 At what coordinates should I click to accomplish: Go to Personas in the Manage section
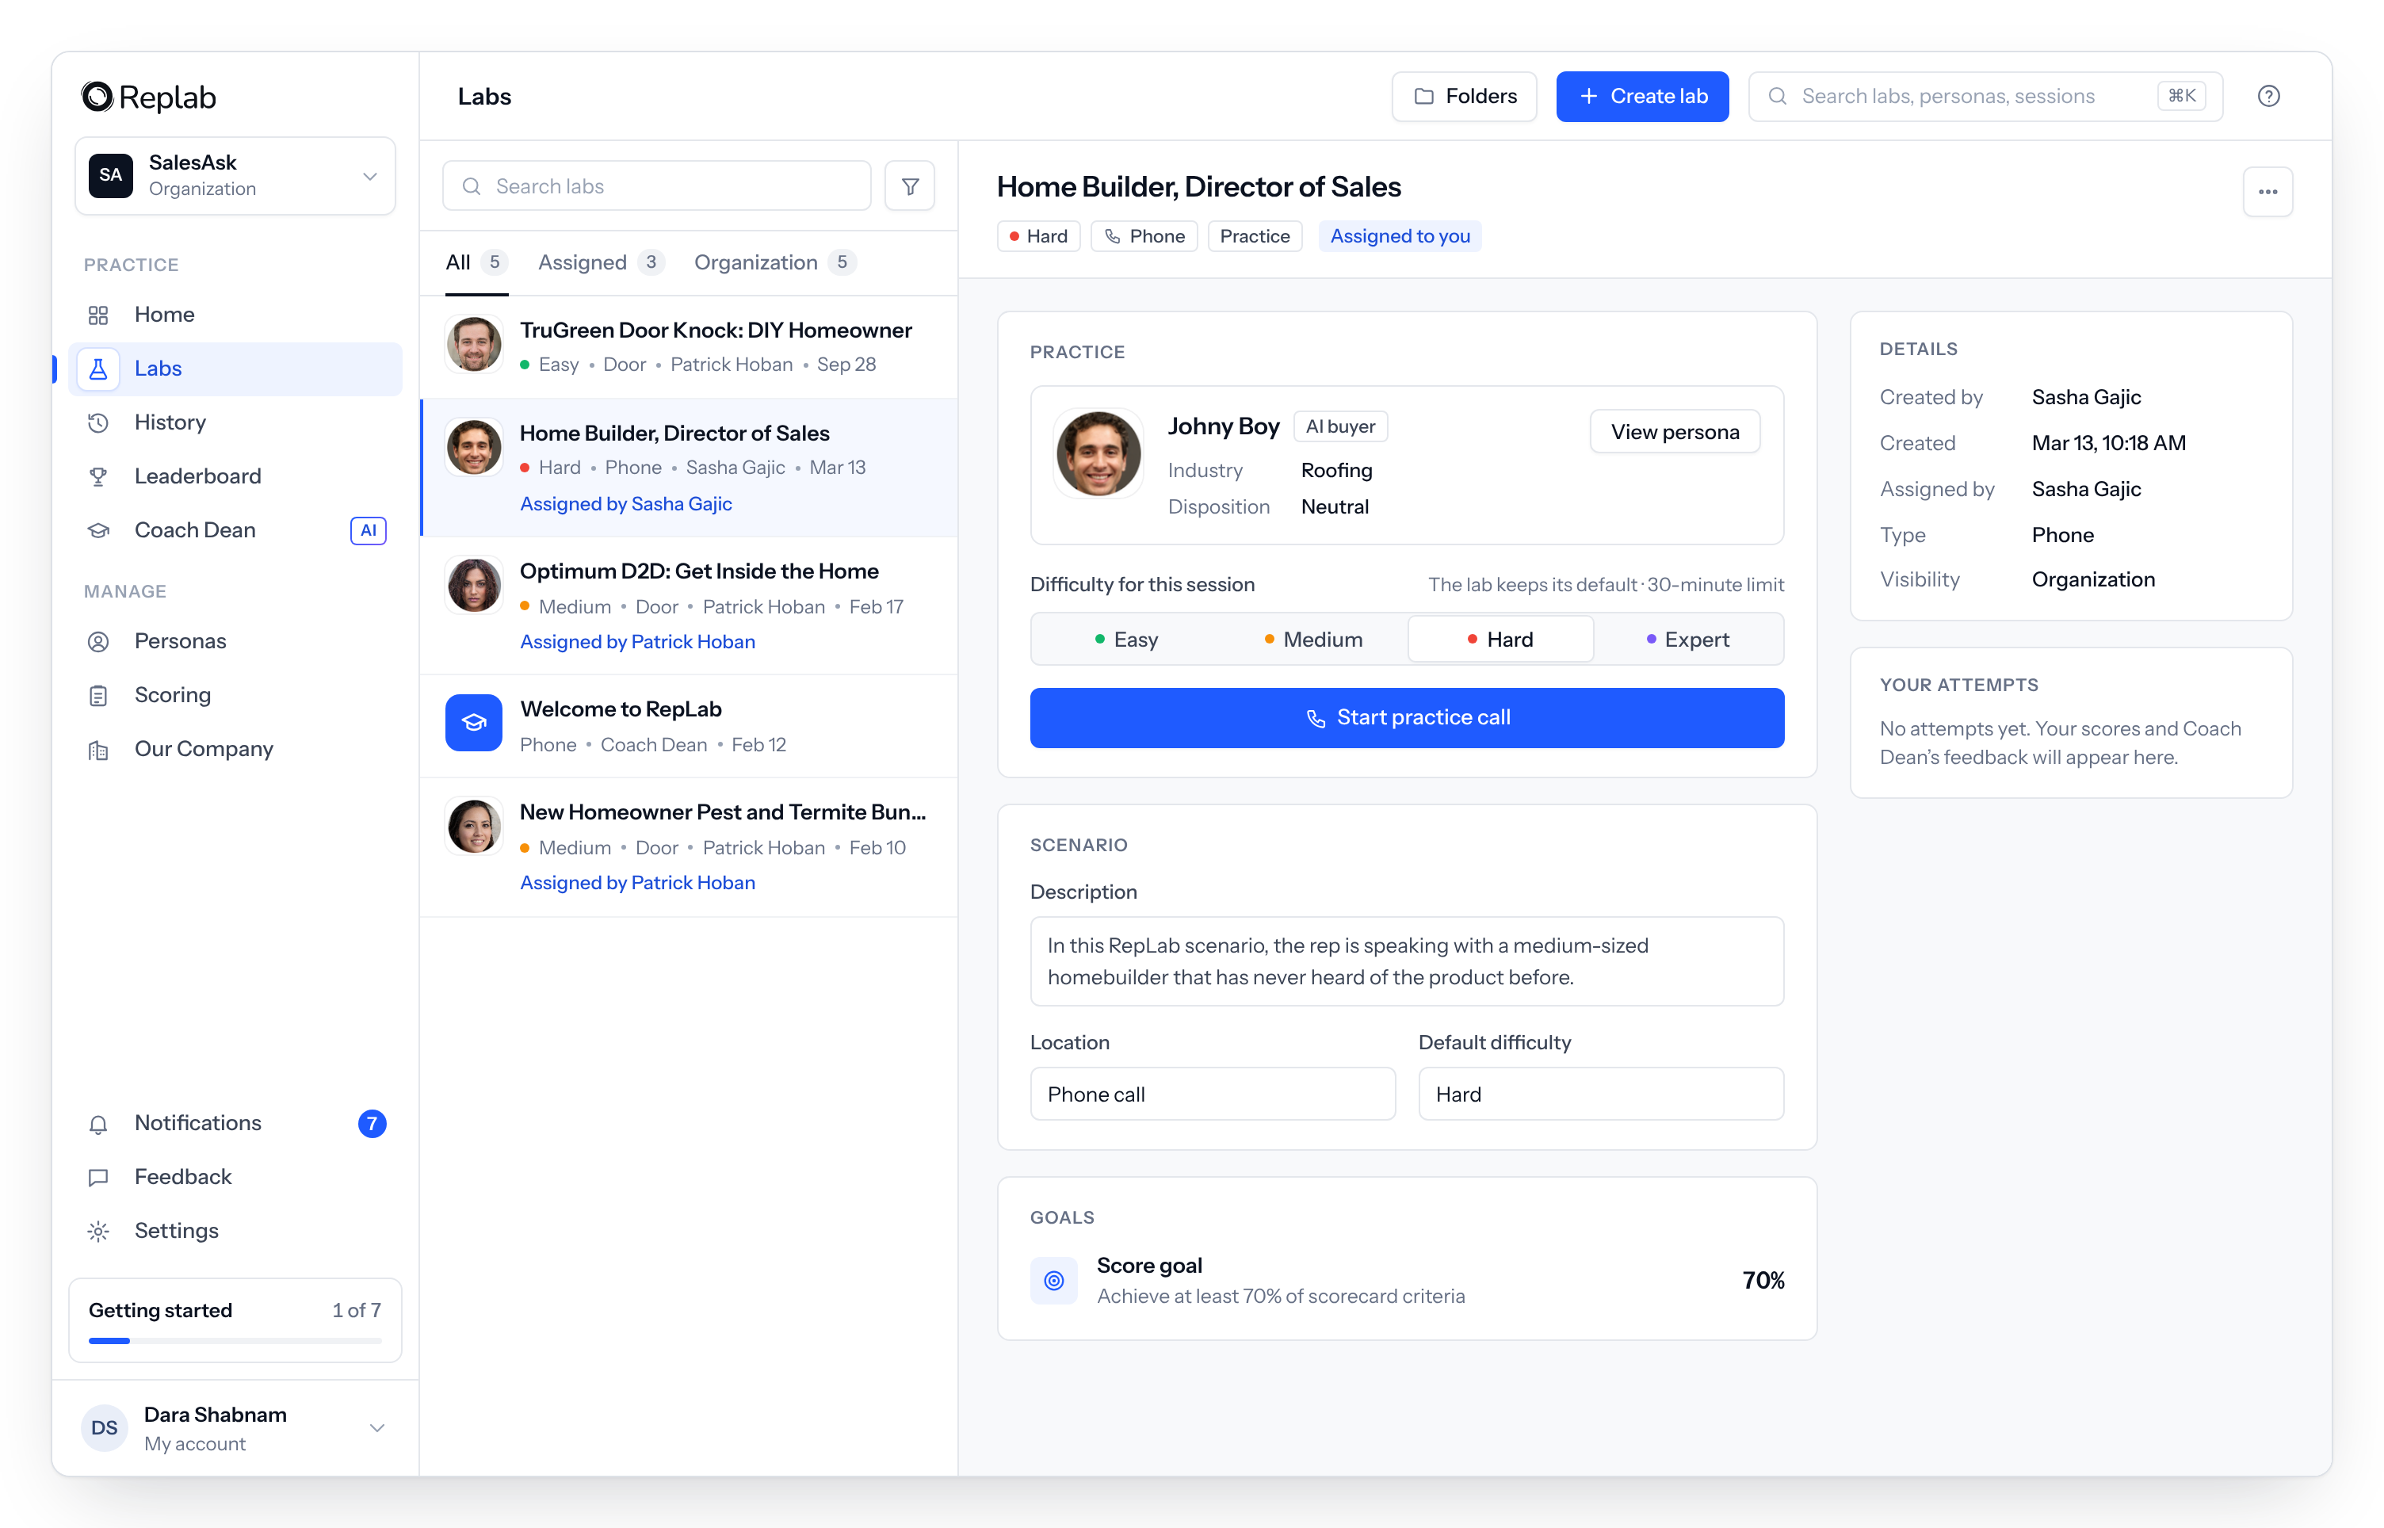(x=235, y=641)
